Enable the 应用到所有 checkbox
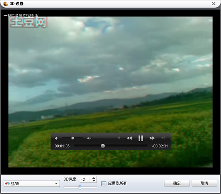The image size is (221, 194). pos(104,184)
